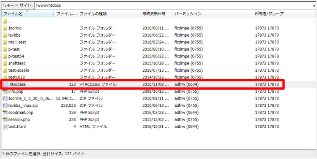Click the HTML ファイル type cell
The image size is (317, 159).
coord(93,127)
